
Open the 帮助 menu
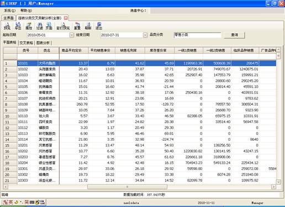26,10
